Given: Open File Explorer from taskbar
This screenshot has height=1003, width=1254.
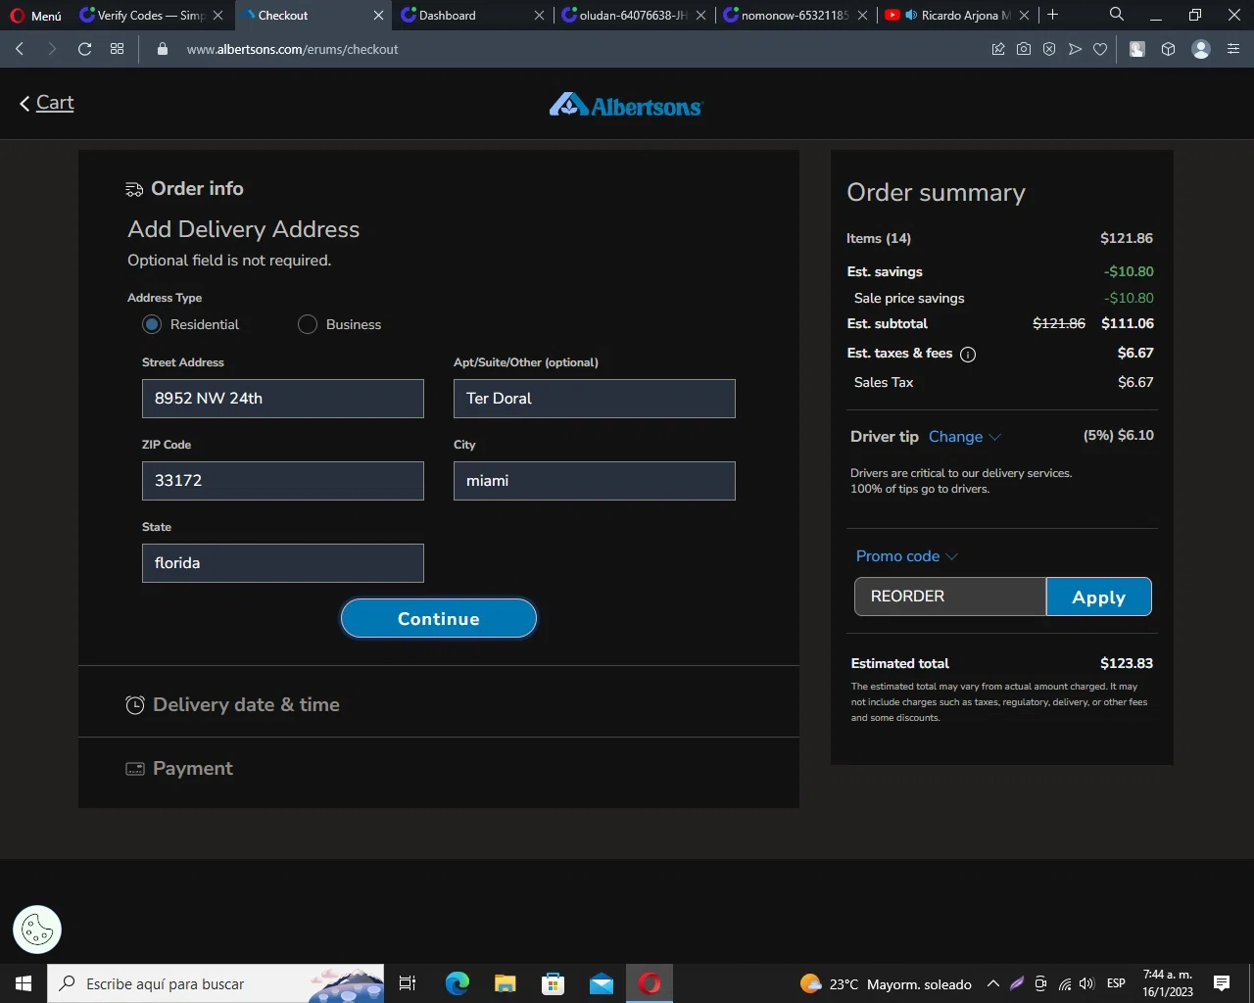Looking at the screenshot, I should [506, 983].
